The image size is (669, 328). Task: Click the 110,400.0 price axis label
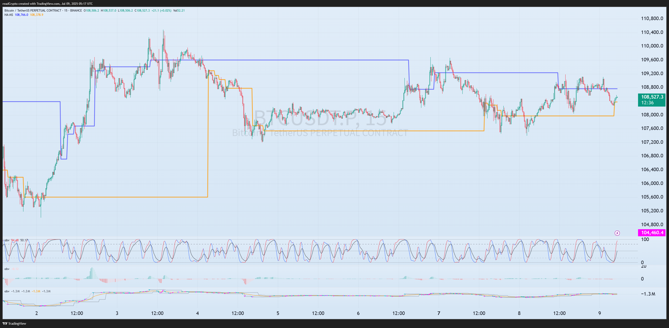tap(652, 32)
